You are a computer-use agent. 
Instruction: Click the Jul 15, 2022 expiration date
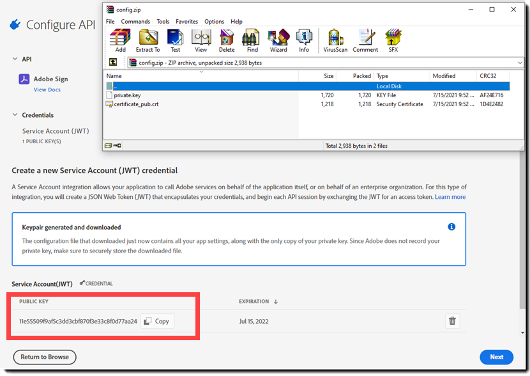pos(254,321)
